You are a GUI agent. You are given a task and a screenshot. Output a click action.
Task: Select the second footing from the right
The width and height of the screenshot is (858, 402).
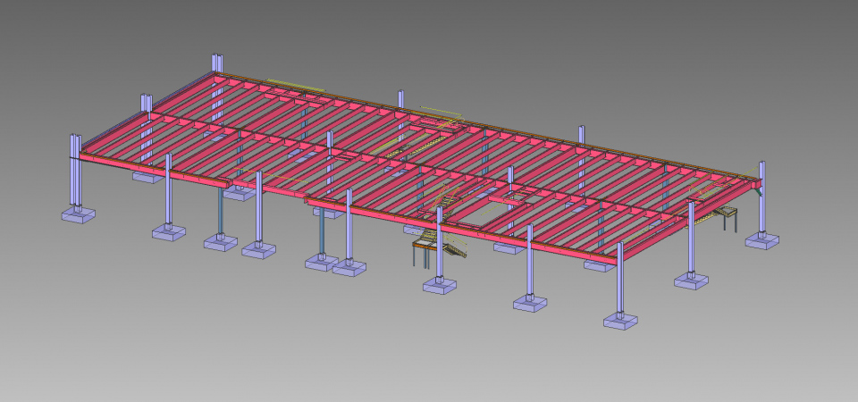[691, 281]
